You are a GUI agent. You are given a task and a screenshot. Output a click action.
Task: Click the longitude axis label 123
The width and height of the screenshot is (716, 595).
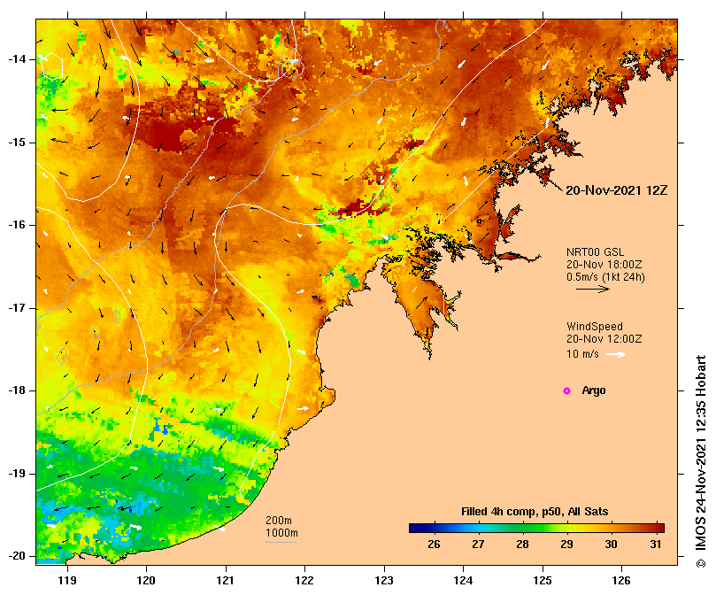384,581
